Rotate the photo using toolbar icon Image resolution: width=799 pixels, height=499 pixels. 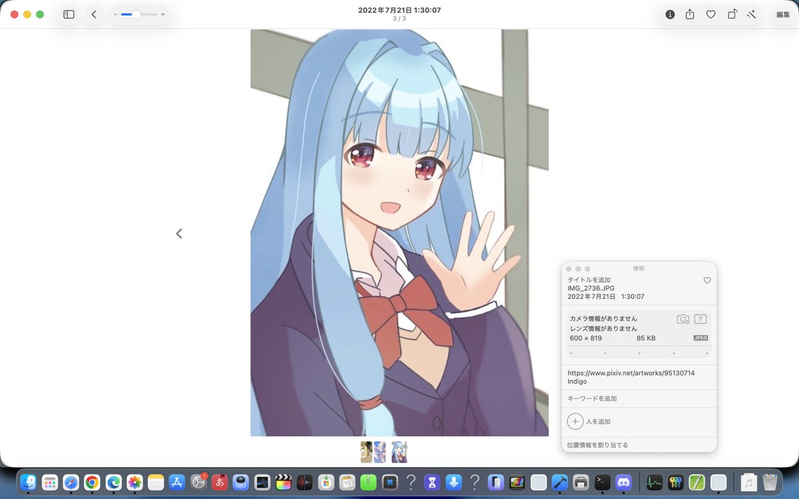732,14
